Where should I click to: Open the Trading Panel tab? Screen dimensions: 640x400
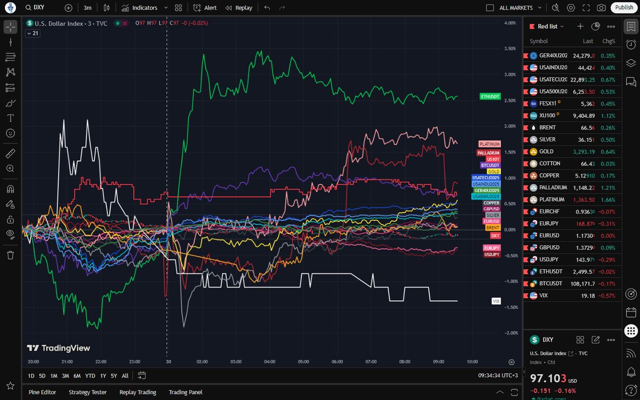tap(185, 392)
